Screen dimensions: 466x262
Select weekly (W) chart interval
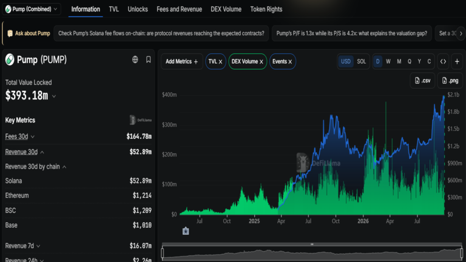(388, 61)
